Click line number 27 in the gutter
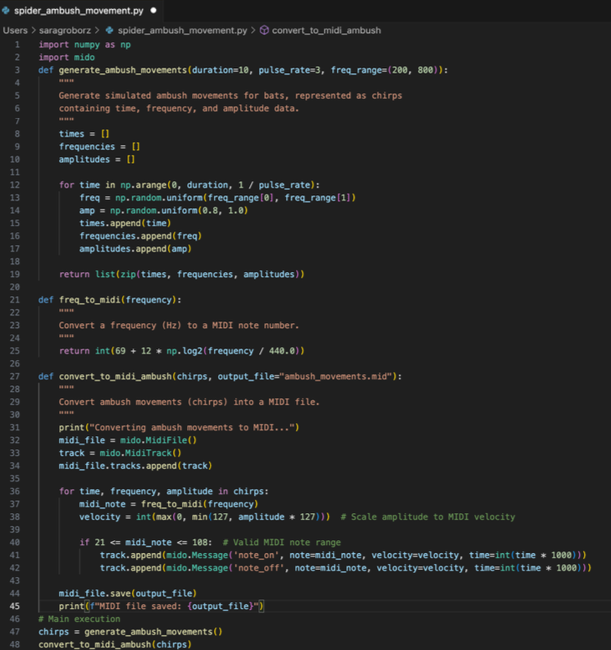The width and height of the screenshot is (611, 650). pyautogui.click(x=15, y=376)
